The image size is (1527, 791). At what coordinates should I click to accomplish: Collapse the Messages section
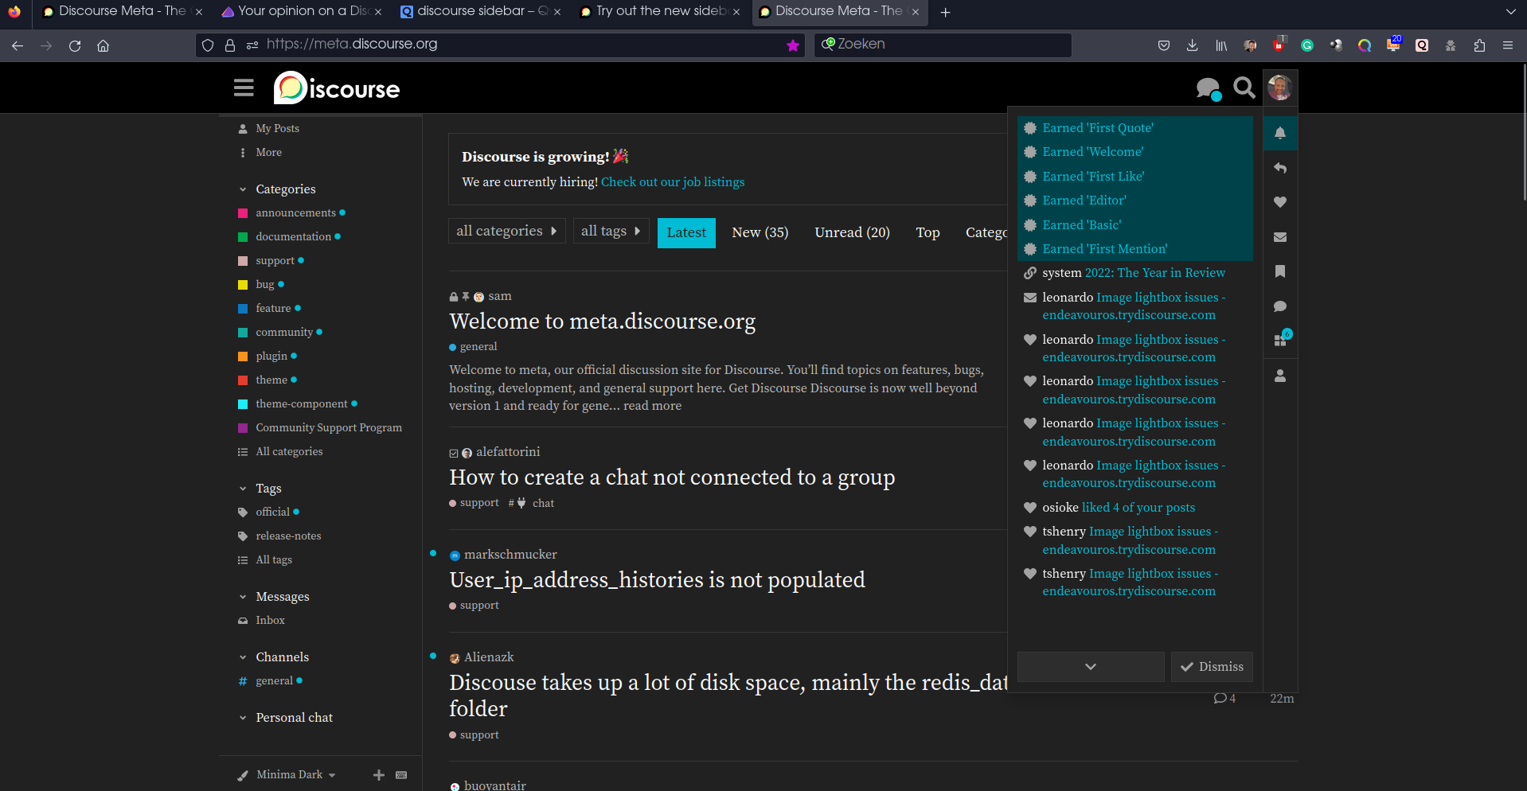[x=243, y=597]
